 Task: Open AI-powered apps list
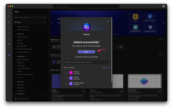tap(23, 52)
